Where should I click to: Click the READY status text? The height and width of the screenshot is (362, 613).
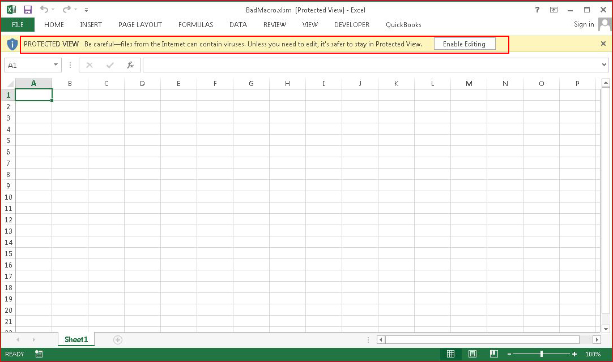pyautogui.click(x=15, y=354)
